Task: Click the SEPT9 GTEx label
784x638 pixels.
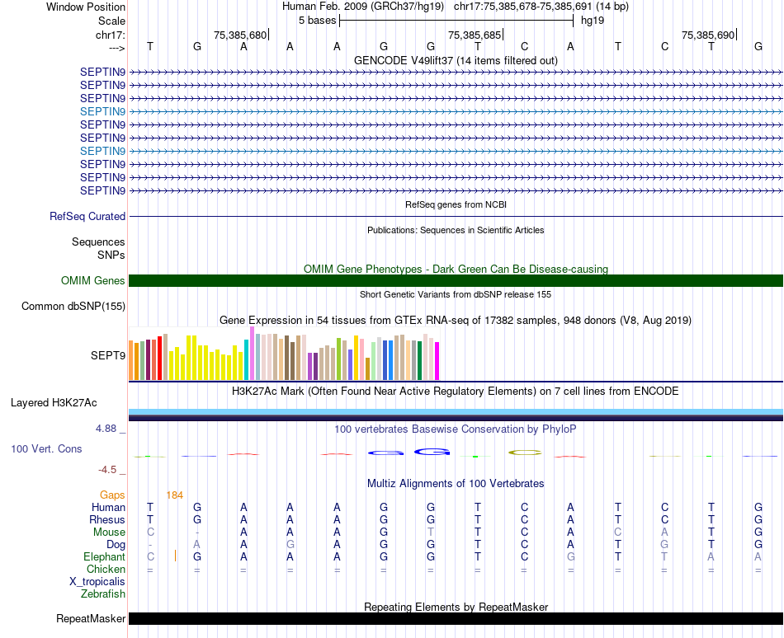Action: (x=107, y=355)
